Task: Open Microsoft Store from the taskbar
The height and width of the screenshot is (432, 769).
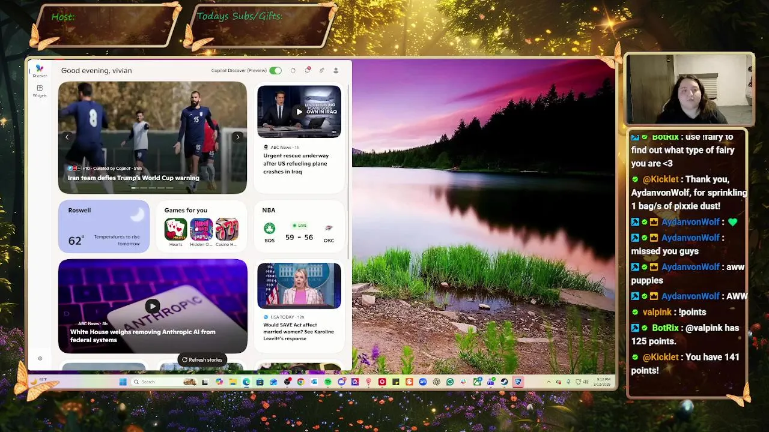Action: point(260,382)
